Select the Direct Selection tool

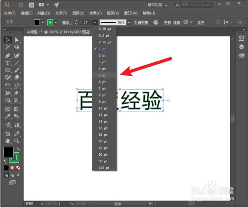pyautogui.click(x=17, y=40)
